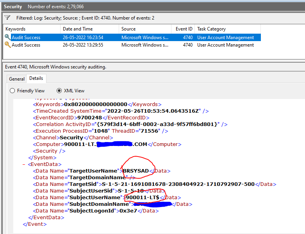
Task: Click the Number of events count in header
Action: [55, 7]
